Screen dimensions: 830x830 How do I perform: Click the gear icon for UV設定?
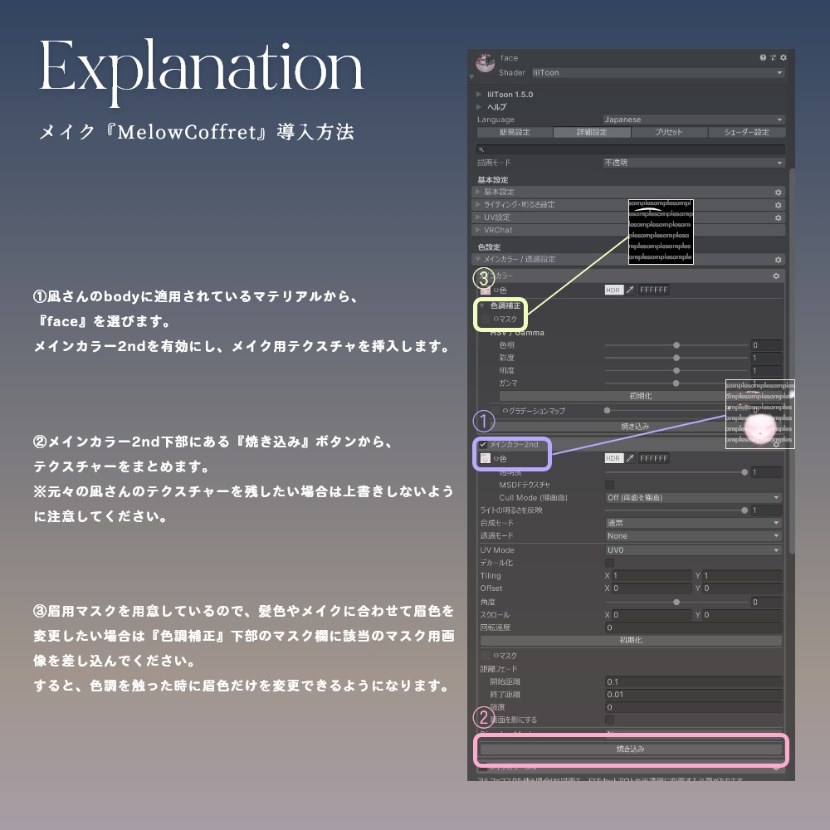tap(777, 217)
